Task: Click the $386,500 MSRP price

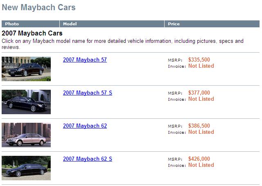Action: point(199,126)
